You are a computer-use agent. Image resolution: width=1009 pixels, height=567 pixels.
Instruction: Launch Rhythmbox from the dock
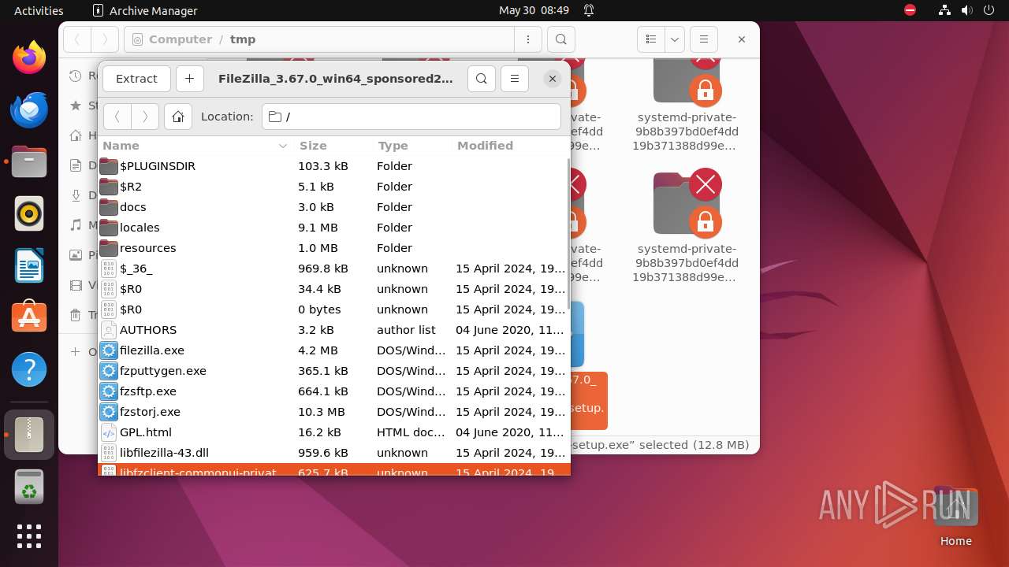click(x=29, y=213)
